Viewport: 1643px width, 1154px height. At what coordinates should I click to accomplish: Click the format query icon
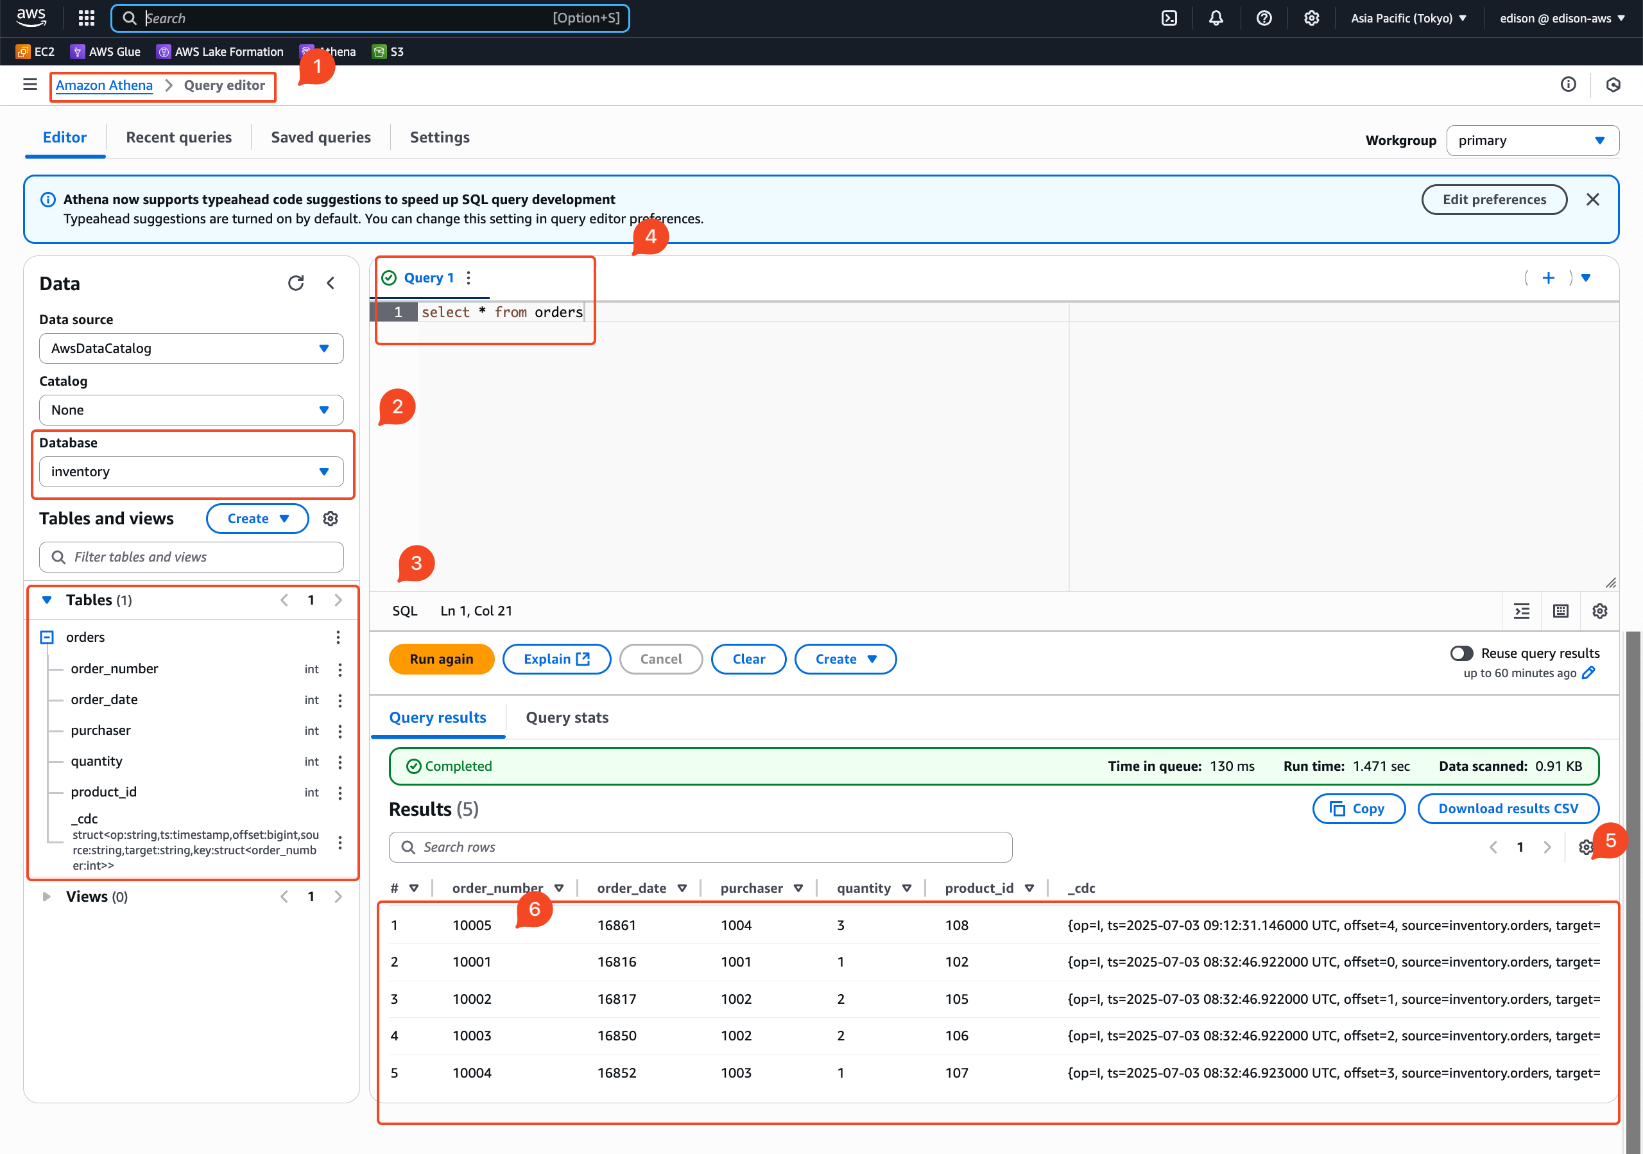coord(1521,610)
